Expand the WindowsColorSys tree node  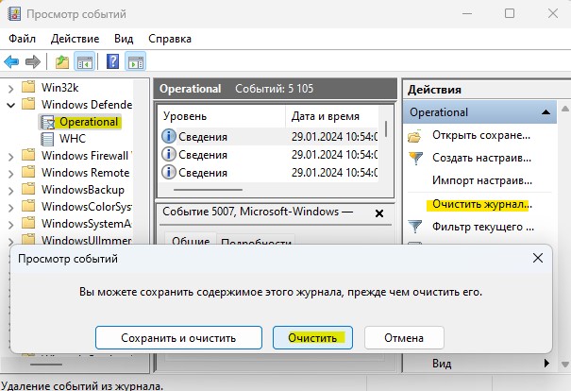click(x=10, y=208)
